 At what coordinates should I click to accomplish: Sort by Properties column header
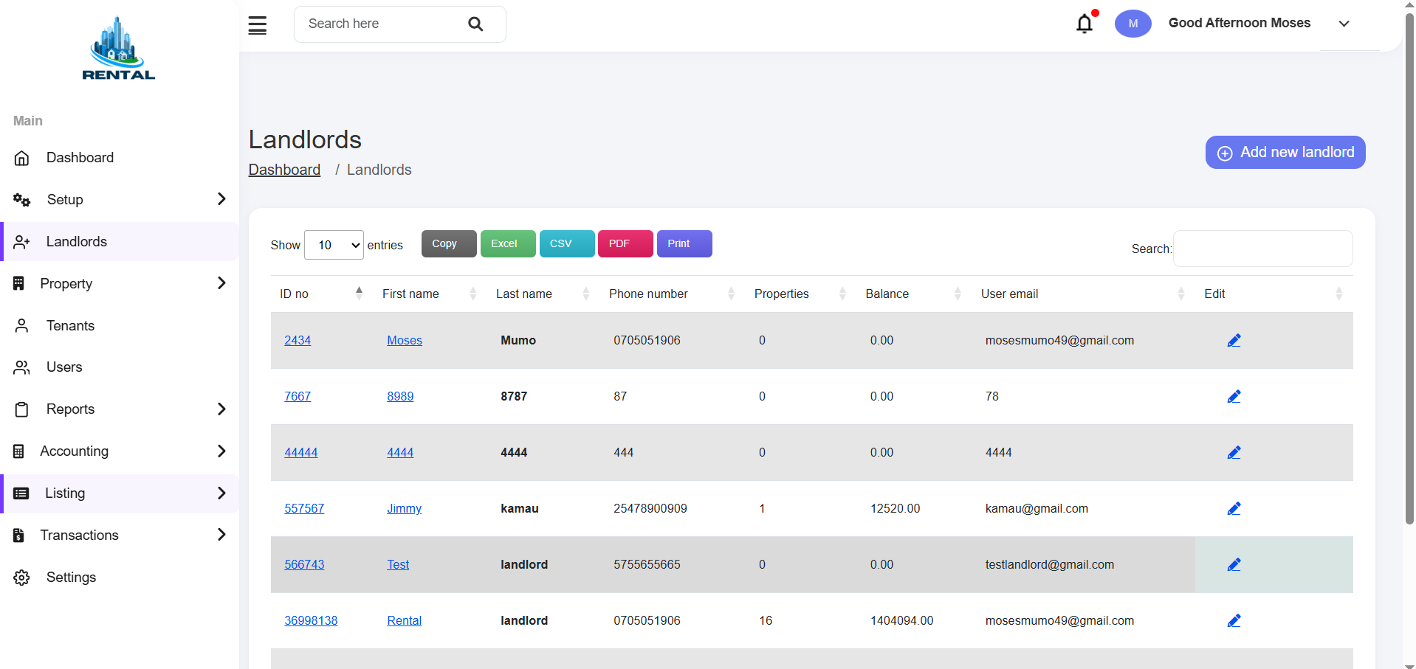tap(801, 294)
